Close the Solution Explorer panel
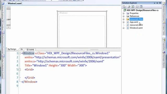 (x=160, y=3)
